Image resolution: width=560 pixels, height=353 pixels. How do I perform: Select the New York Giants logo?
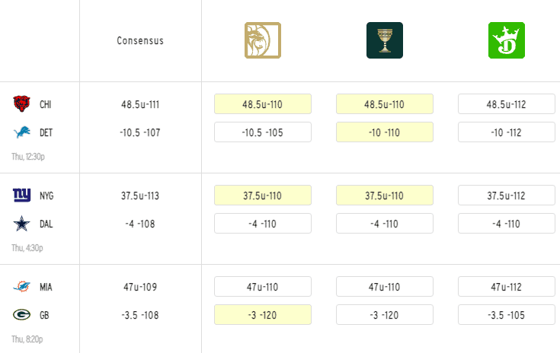pyautogui.click(x=22, y=196)
